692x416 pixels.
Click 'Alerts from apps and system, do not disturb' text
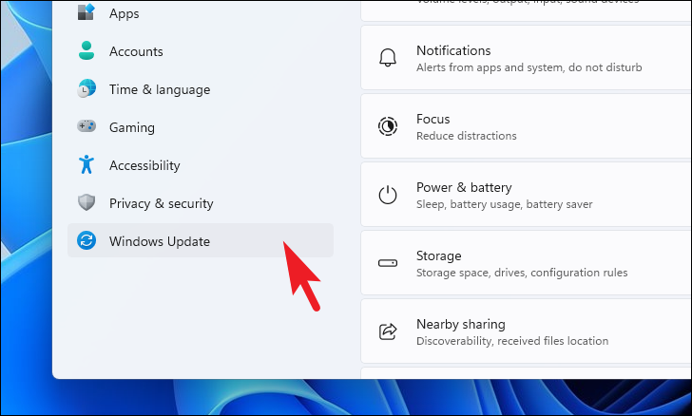[x=529, y=67]
